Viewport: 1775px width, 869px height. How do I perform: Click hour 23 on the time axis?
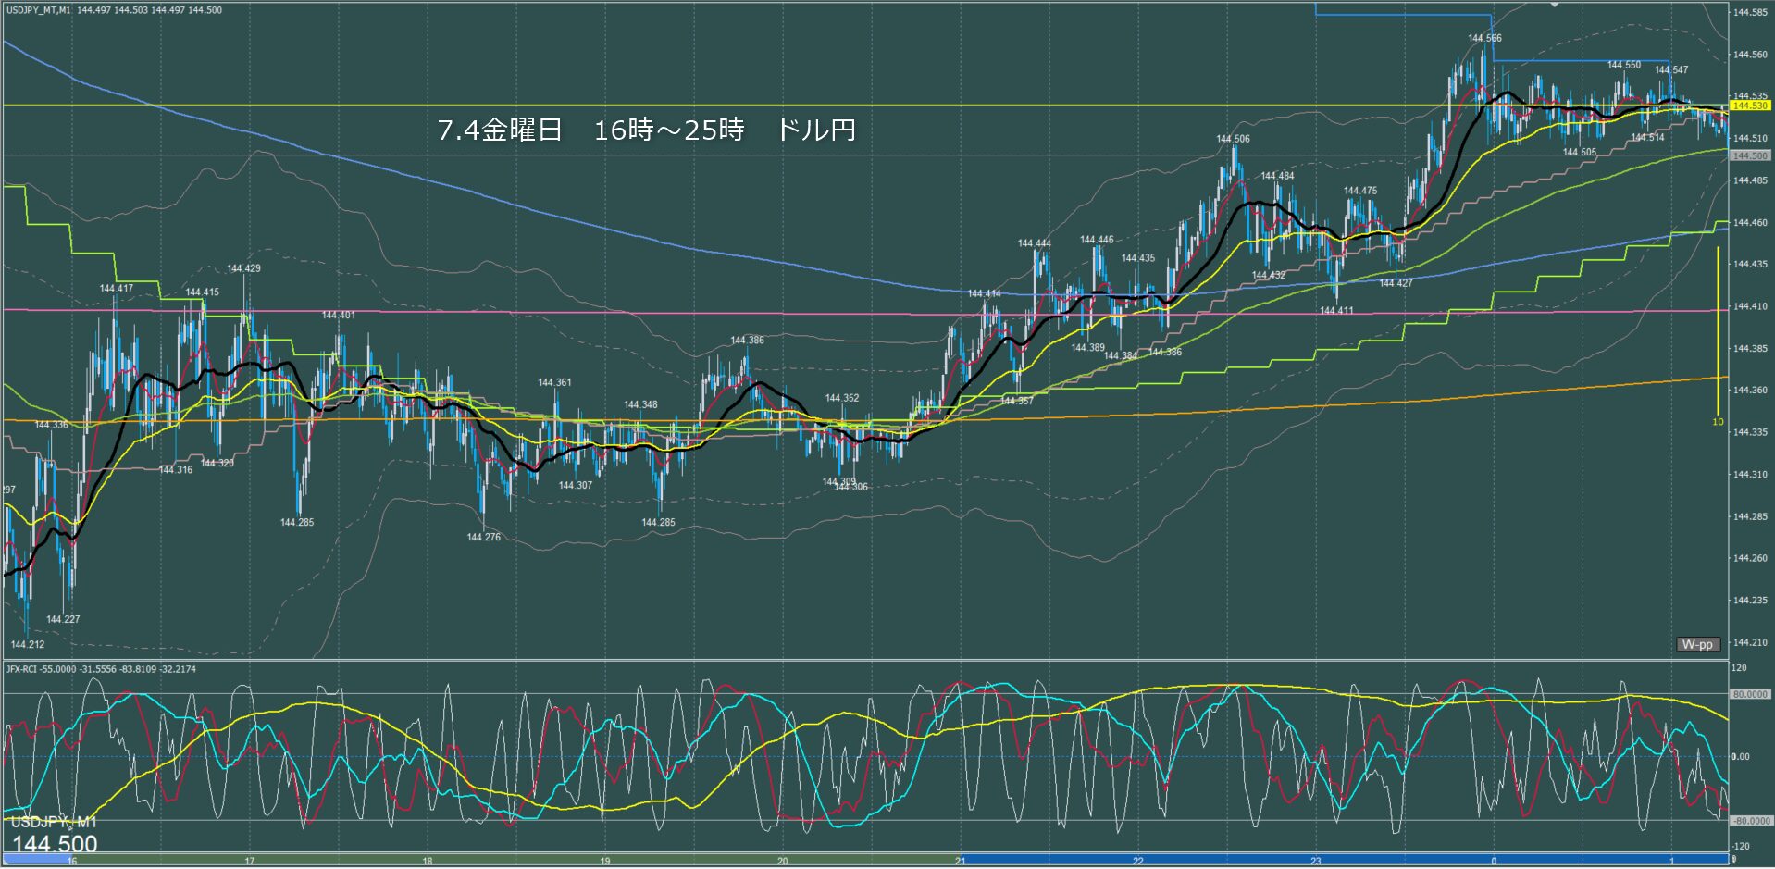1316,862
